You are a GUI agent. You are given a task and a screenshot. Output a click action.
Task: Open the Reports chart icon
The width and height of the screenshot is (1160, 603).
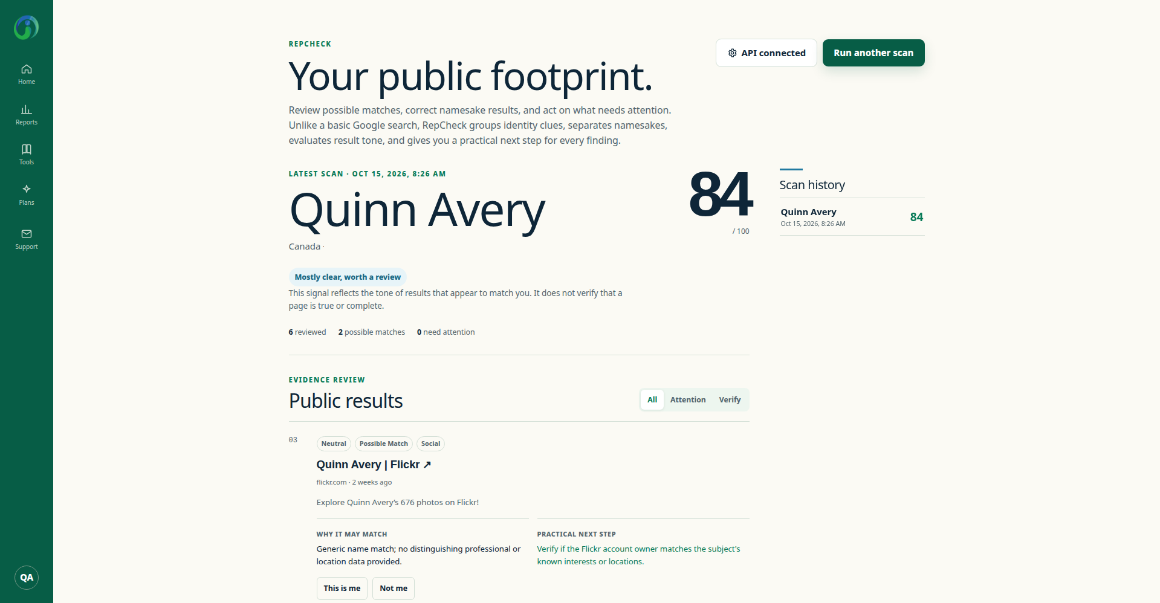pos(27,109)
